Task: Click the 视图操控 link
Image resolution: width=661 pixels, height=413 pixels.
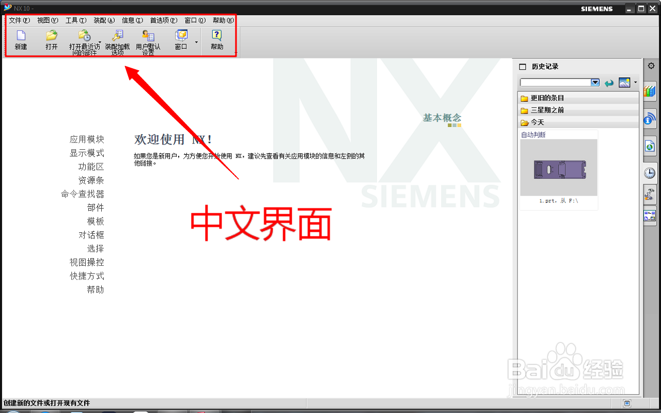Action: point(87,262)
